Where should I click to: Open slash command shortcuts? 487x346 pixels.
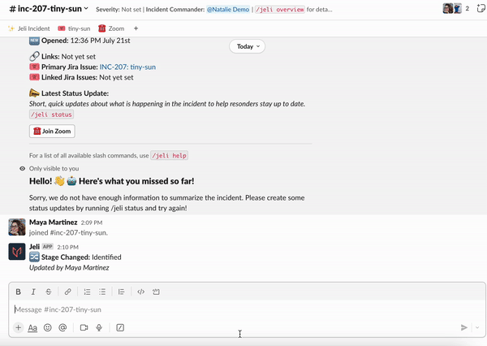120,327
